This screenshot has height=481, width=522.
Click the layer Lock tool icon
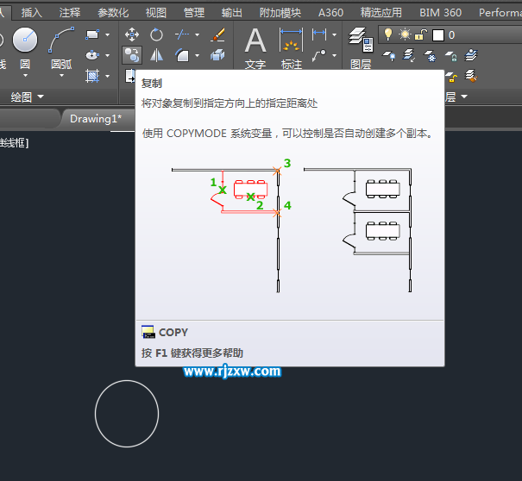pos(450,55)
